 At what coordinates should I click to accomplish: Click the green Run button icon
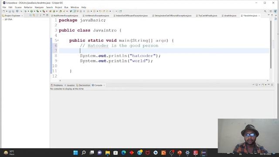[x=31, y=11]
